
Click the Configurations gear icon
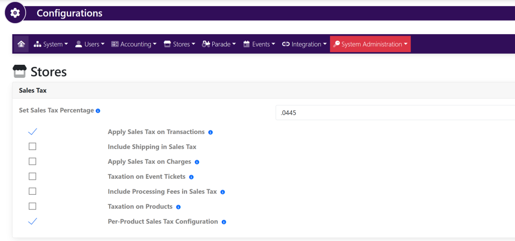(x=15, y=13)
